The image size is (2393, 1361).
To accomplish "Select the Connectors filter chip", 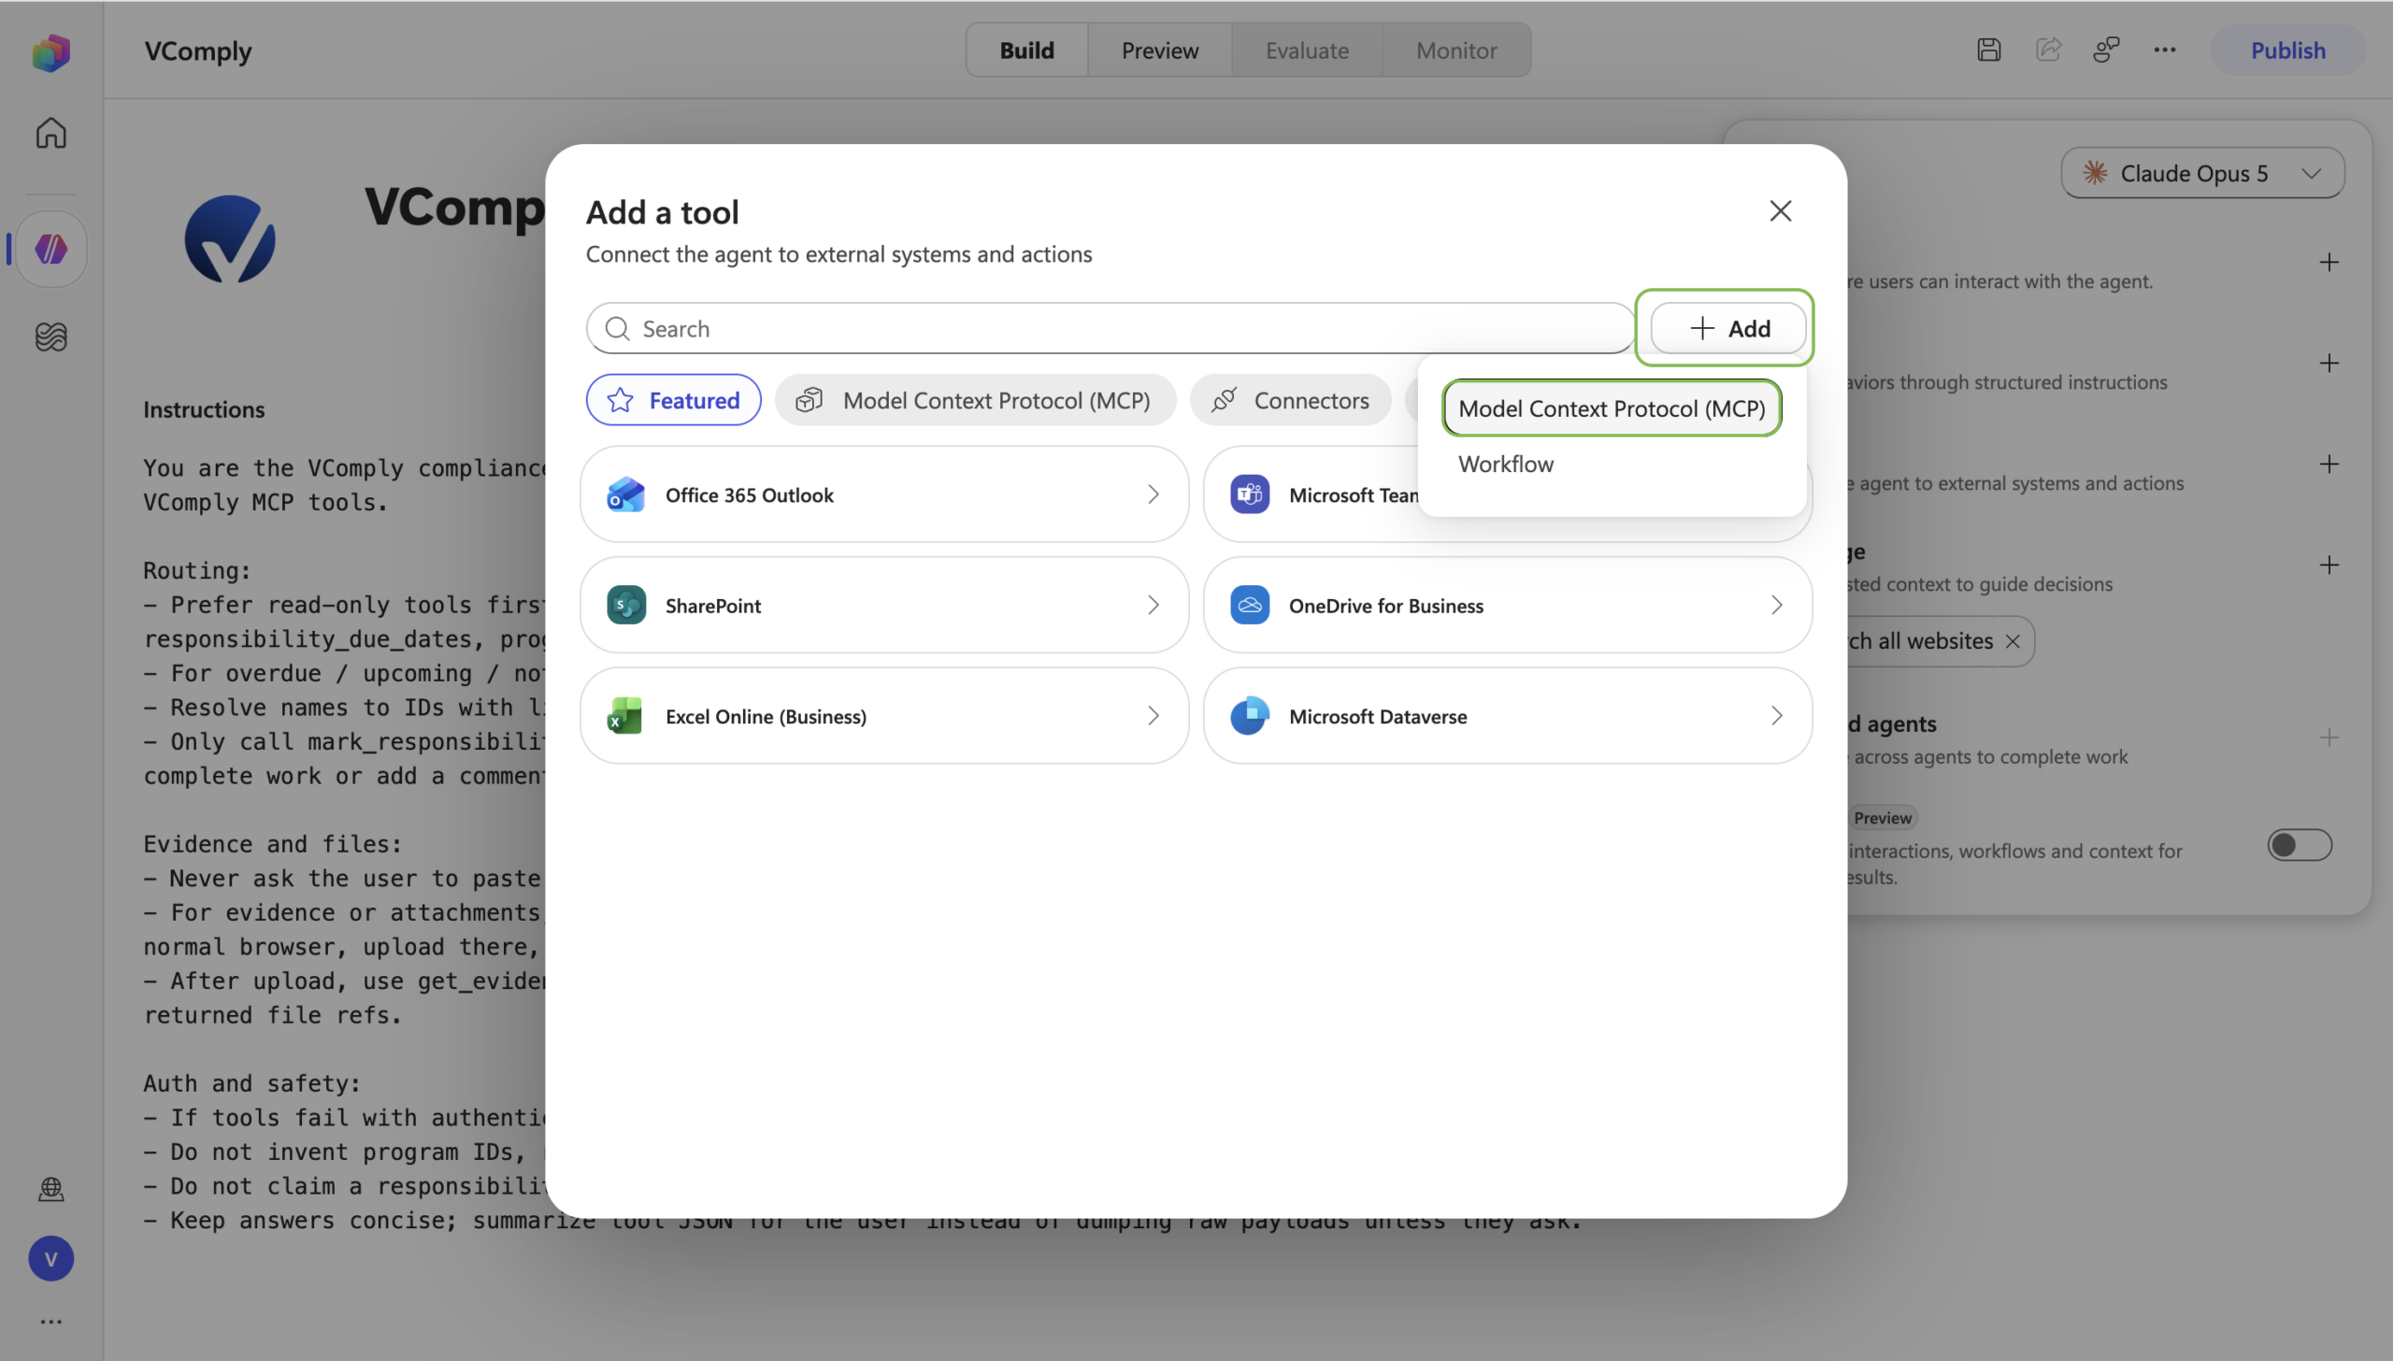I will click(x=1290, y=400).
